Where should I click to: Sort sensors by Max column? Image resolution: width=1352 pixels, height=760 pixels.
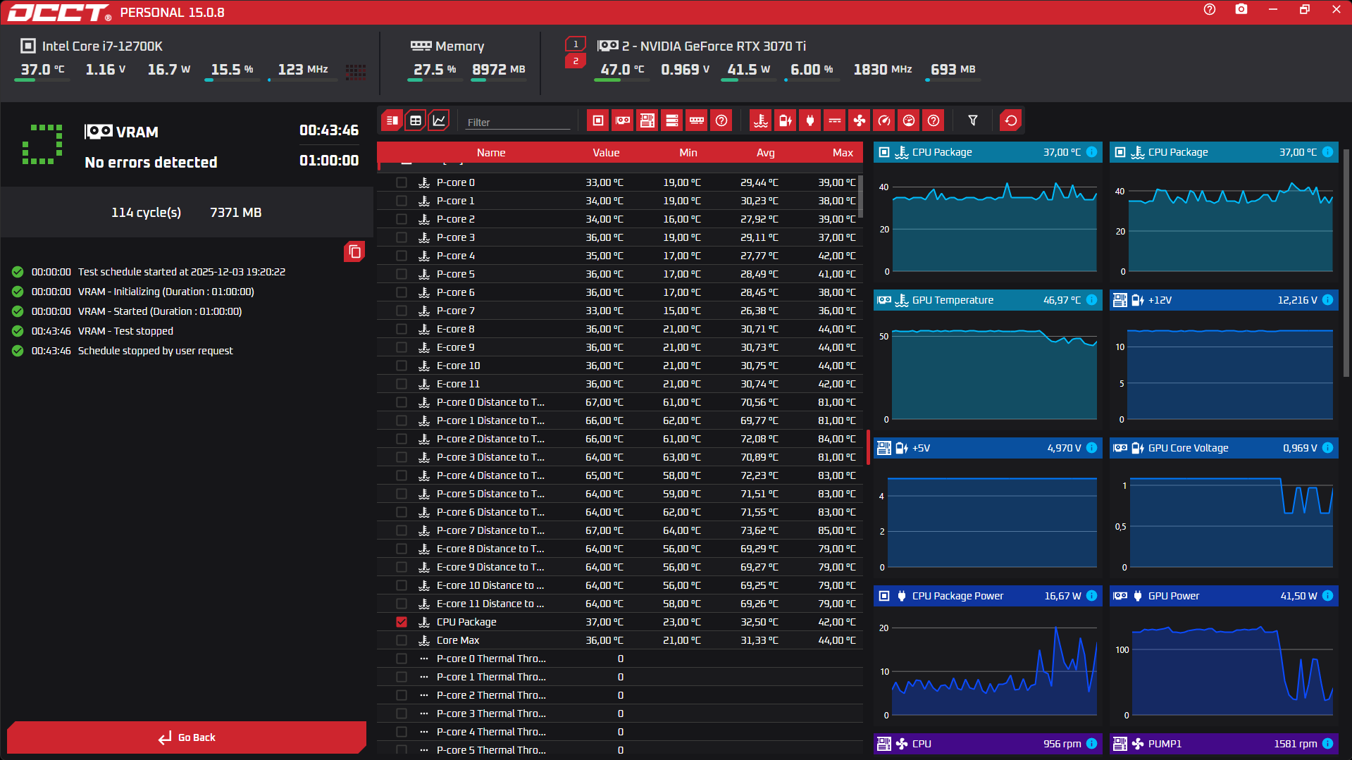(843, 153)
